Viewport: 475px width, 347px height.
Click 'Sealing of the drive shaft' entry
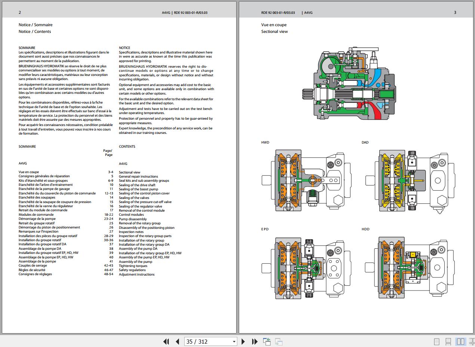(137, 185)
